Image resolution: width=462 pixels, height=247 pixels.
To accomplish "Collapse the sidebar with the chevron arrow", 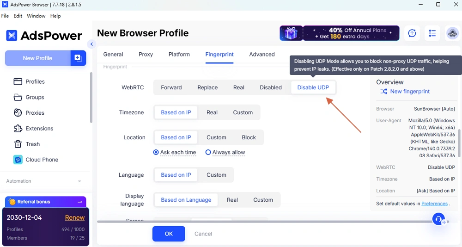I will [91, 44].
